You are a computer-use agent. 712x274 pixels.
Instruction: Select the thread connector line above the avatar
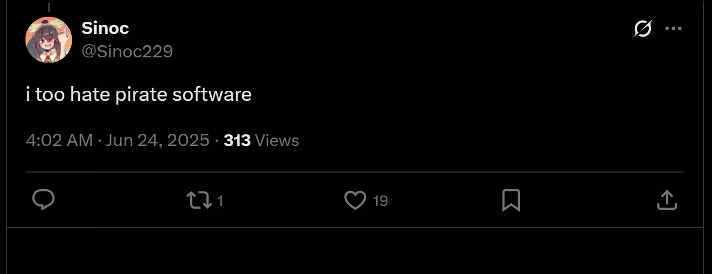[x=49, y=6]
